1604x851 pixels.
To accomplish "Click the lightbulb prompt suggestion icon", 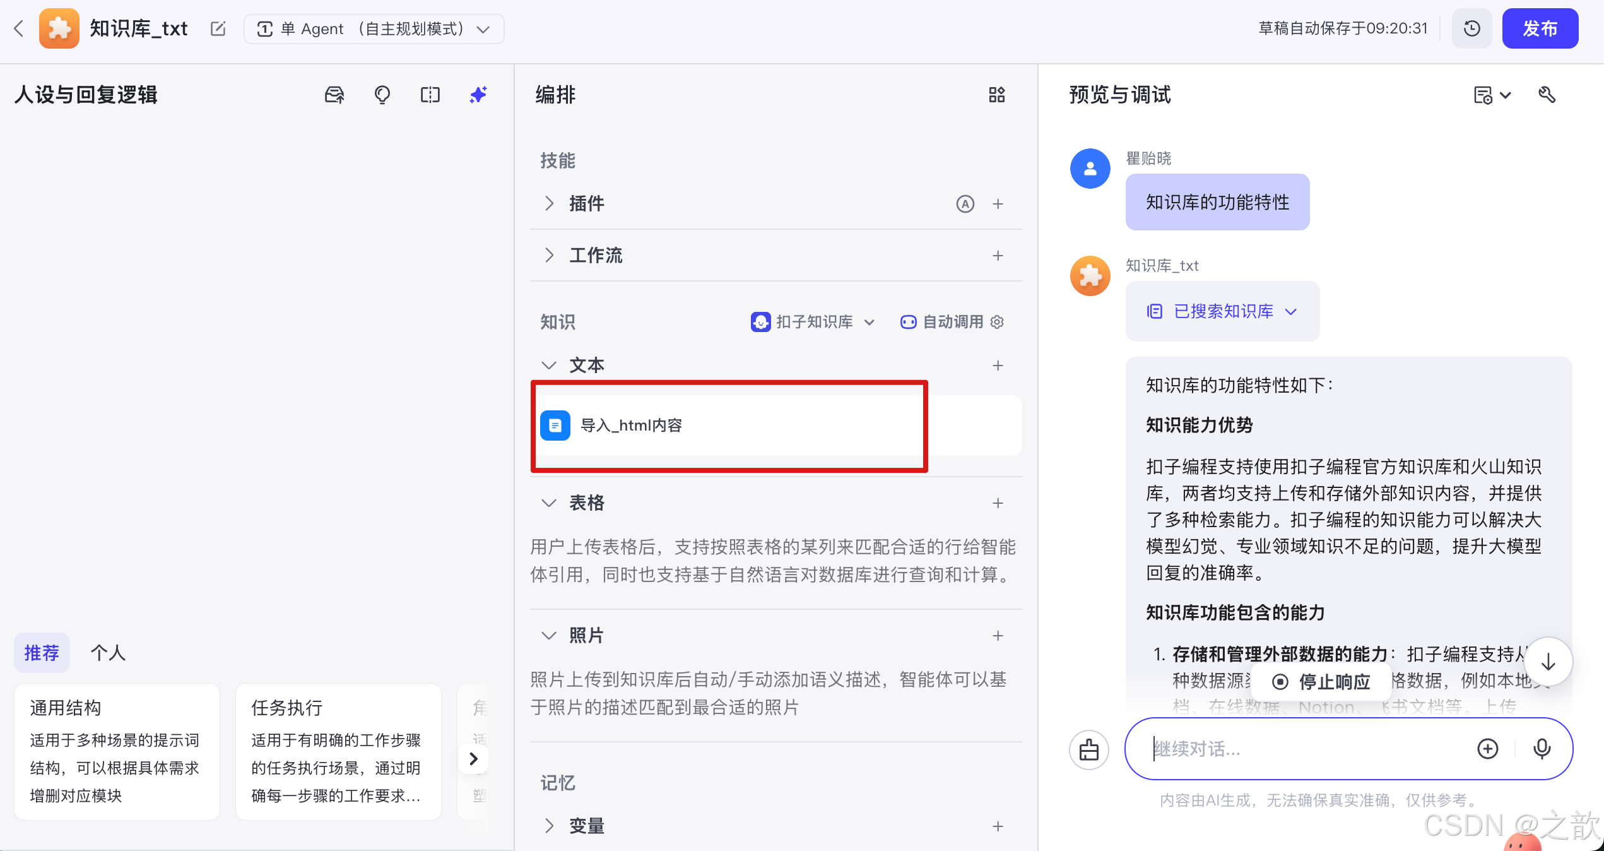I will pos(382,95).
